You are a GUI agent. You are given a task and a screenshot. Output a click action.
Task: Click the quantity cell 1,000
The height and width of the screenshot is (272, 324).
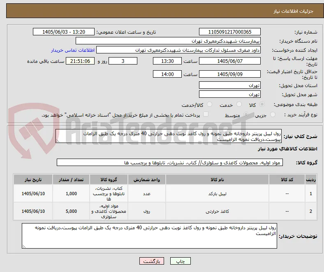(x=71, y=194)
